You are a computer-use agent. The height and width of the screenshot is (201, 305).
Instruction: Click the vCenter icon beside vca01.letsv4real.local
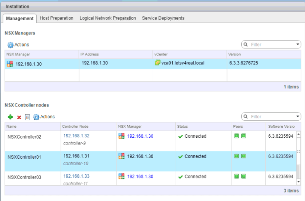click(157, 63)
